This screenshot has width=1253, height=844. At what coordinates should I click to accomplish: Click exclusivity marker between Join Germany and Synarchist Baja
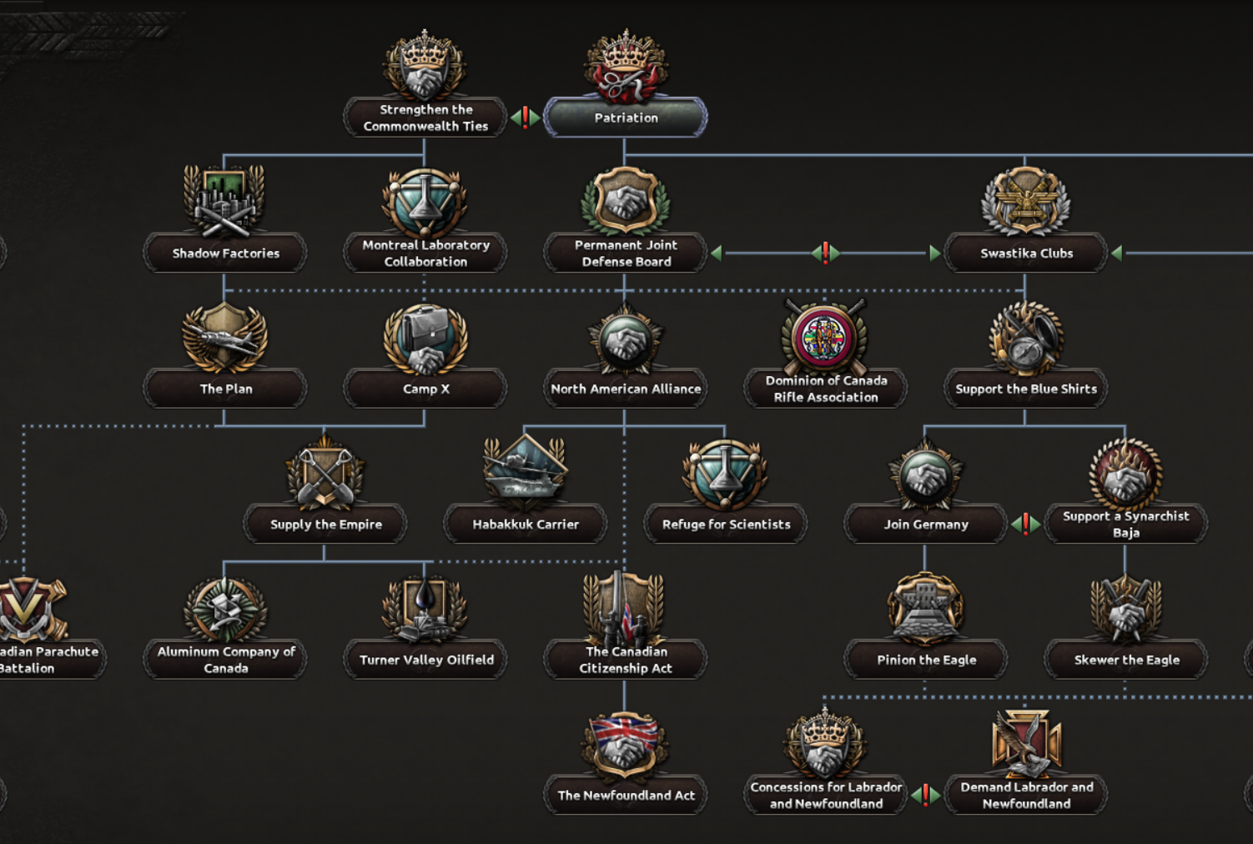point(1026,525)
